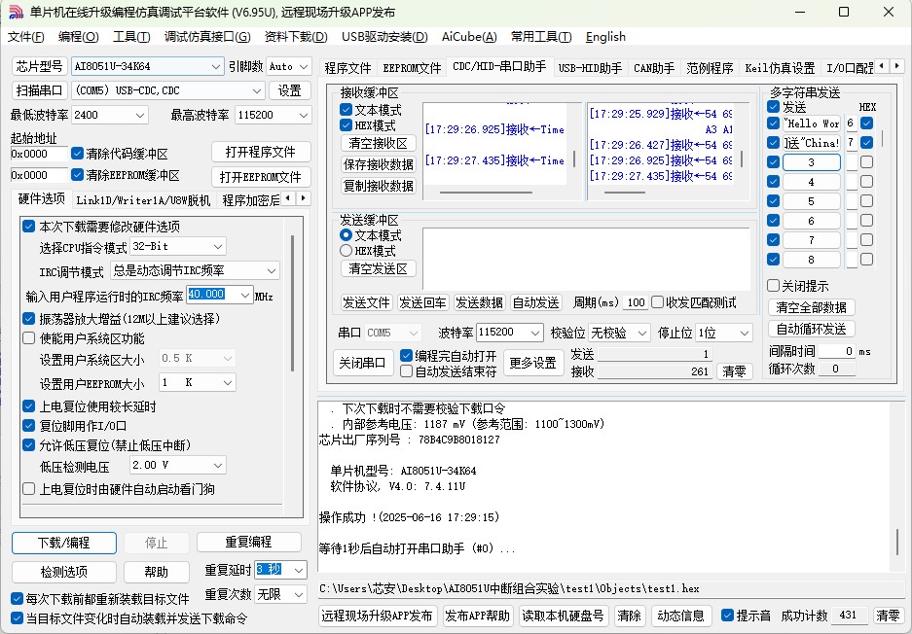This screenshot has width=912, height=634.
Task: Toggle 复位脚用作I/O口 checkbox
Action: click(x=28, y=425)
